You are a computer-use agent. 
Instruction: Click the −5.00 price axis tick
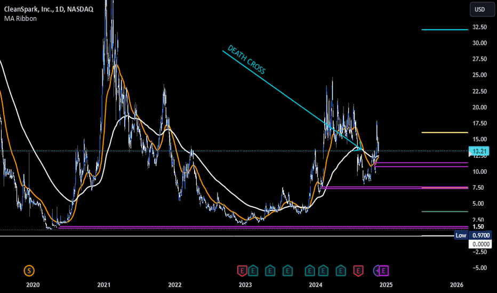coord(479,267)
